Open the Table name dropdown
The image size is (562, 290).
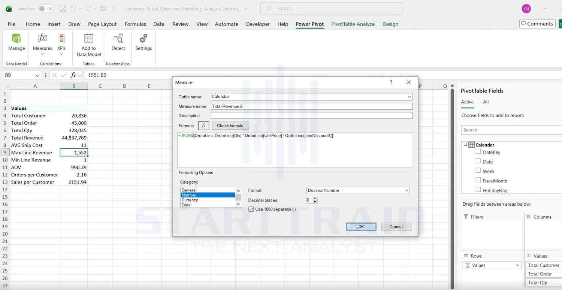pyautogui.click(x=409, y=97)
